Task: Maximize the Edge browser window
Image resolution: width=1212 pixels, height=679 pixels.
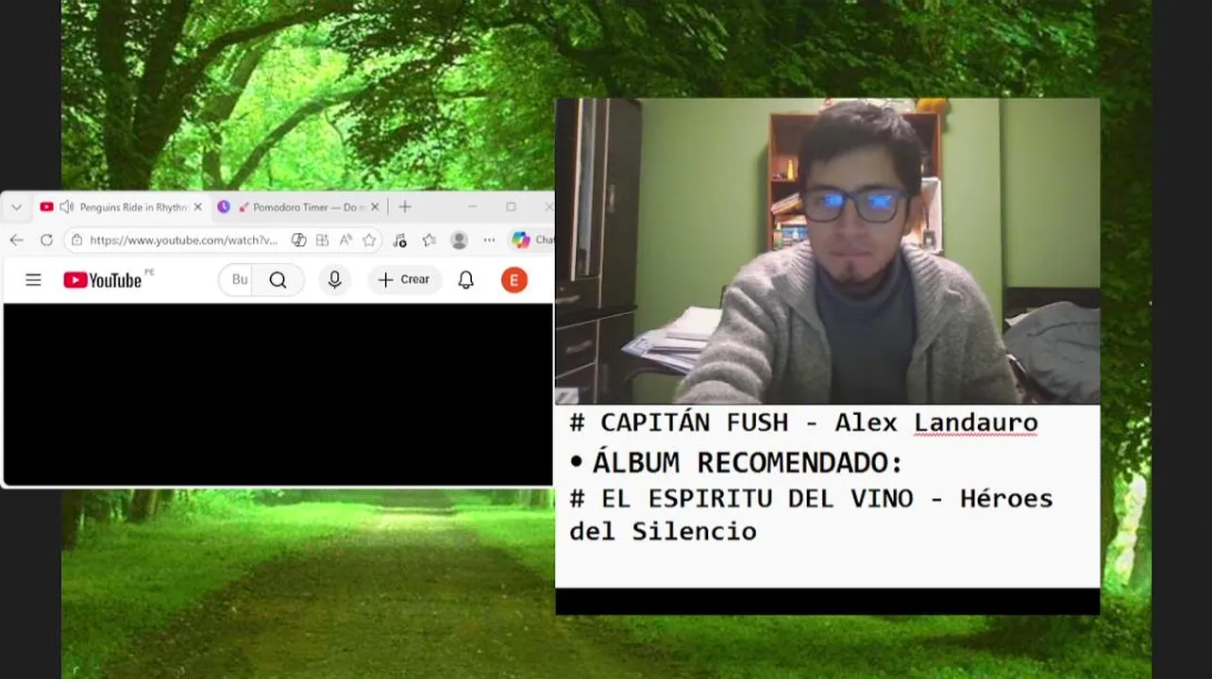Action: click(511, 207)
